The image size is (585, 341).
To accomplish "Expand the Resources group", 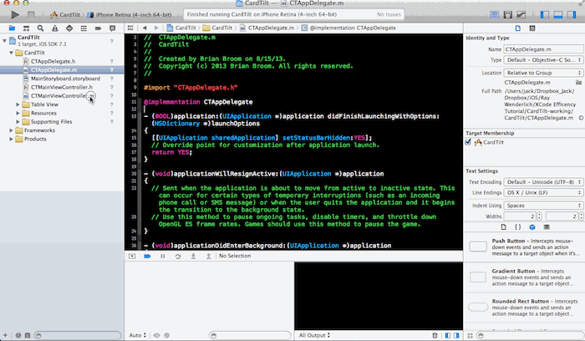I will [x=18, y=113].
